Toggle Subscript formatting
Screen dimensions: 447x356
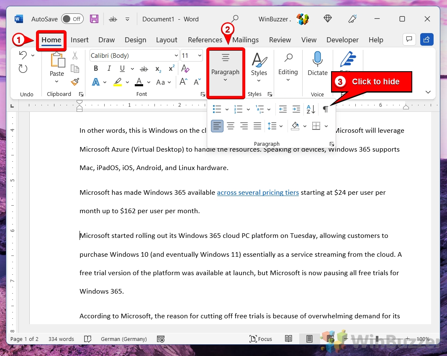click(158, 69)
